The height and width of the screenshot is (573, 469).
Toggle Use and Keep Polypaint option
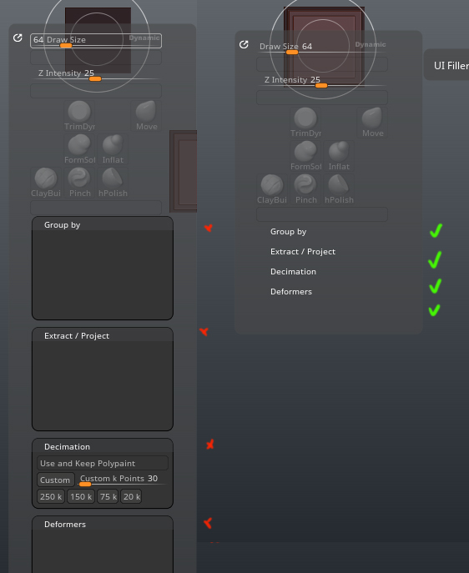coord(103,463)
